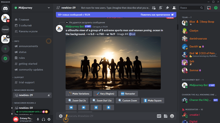
Task: Click member DavidH in member list
Action: pos(199,47)
